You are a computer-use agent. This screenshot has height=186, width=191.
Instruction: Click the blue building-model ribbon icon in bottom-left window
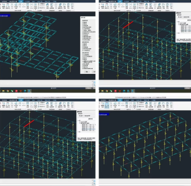[48, 103]
